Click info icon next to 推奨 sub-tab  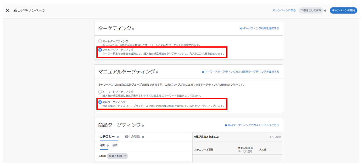[107, 146]
